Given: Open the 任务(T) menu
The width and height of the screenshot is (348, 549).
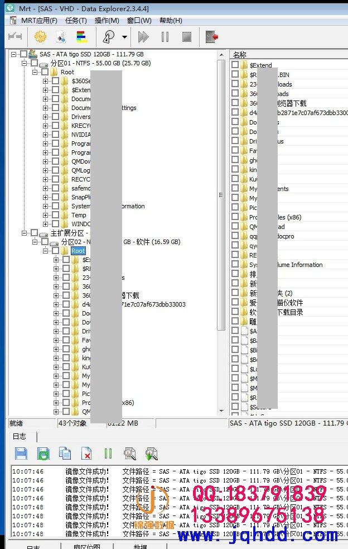Looking at the screenshot, I should pyautogui.click(x=76, y=21).
